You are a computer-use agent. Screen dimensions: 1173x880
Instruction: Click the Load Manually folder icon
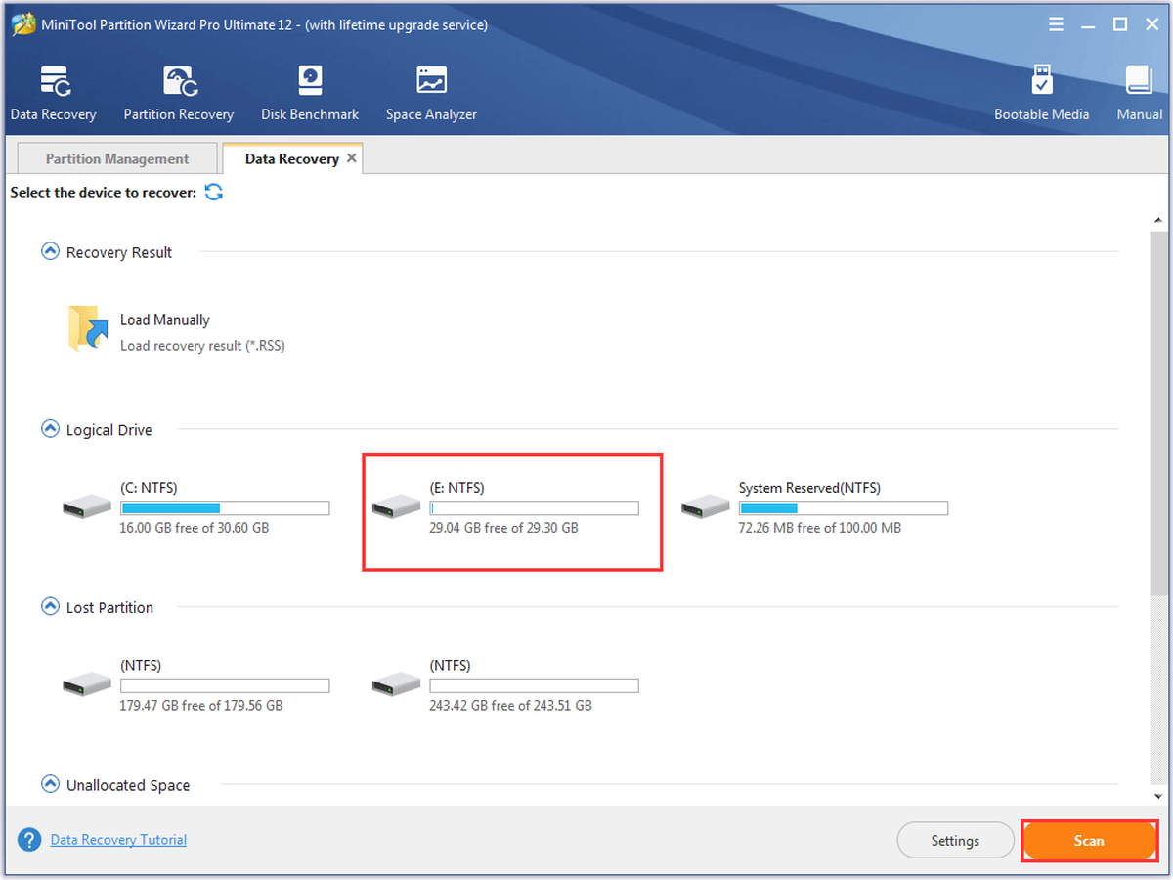[88, 329]
